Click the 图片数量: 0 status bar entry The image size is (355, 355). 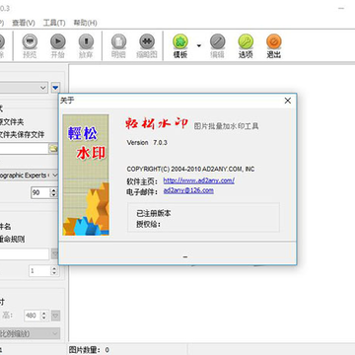89,350
